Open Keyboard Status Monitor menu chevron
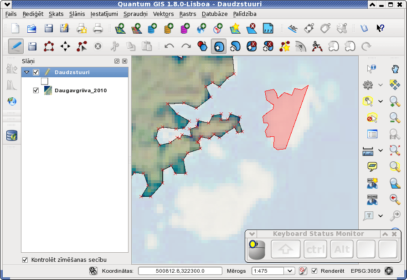Screen dimensions: 407x280 252,234
